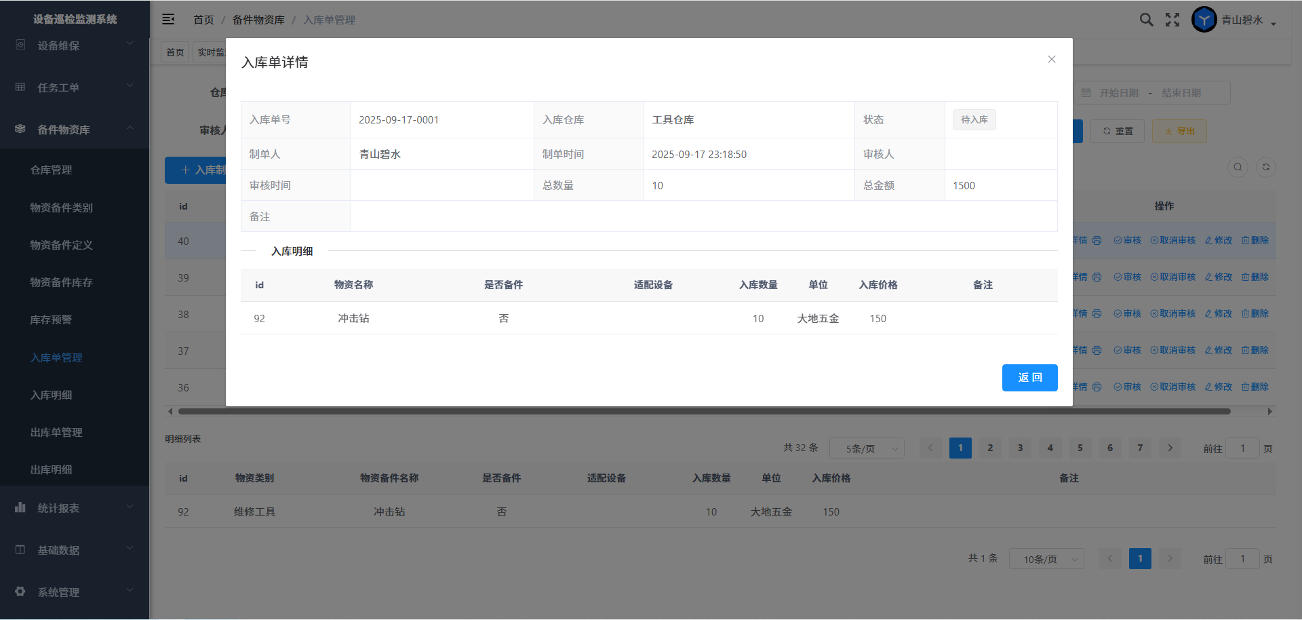Click the circular table search toggle icon
Screen dimensions: 1302x620
tap(1238, 168)
